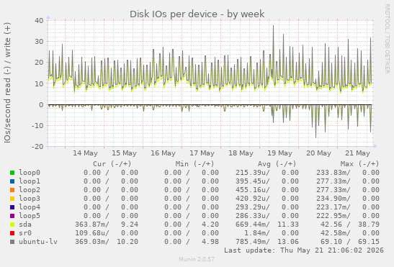Select the loop5 device label
Viewport: 394px width, 267px height.
(30, 216)
